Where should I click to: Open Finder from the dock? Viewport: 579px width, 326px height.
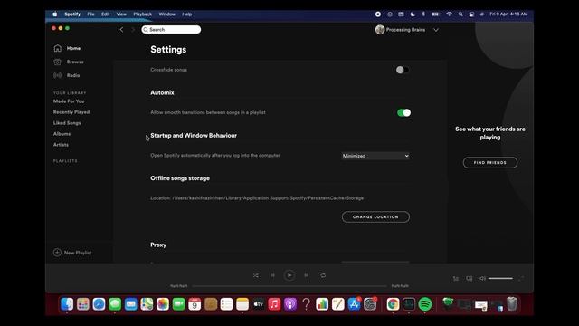click(x=67, y=304)
